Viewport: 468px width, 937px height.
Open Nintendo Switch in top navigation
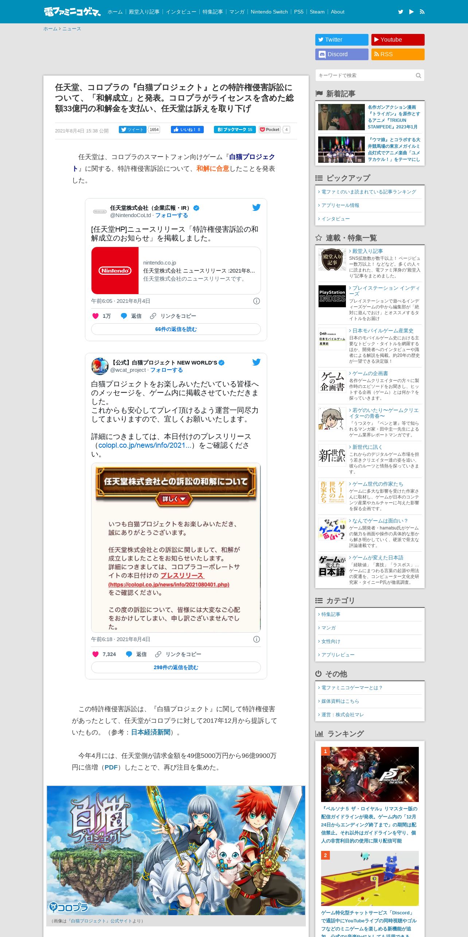point(269,12)
